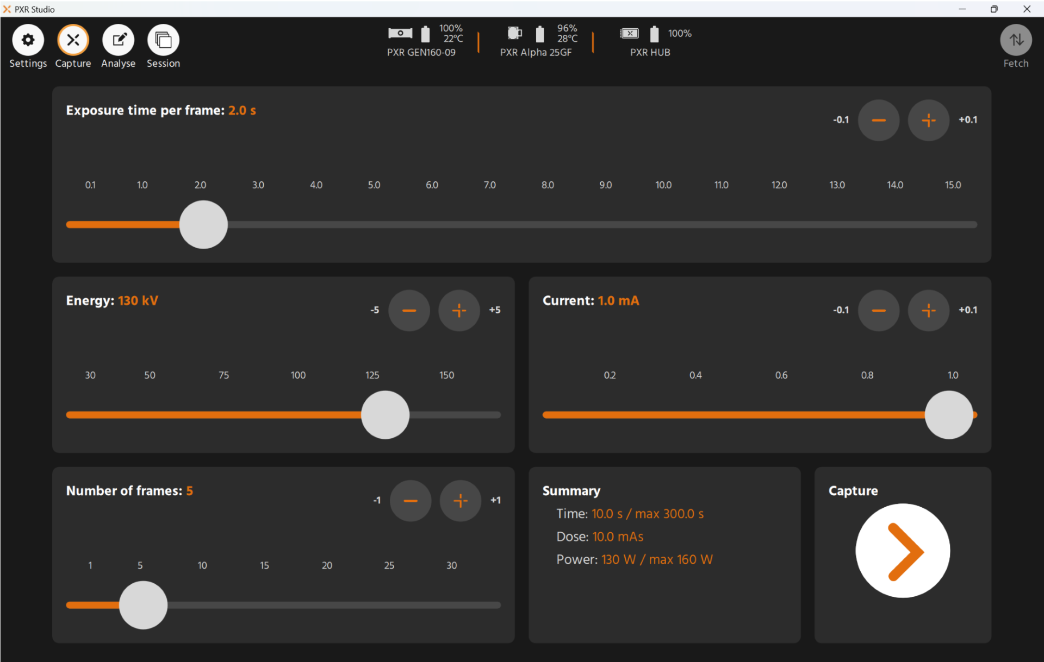Click the PXR Alpha 25GF detector icon
Viewport: 1044px width, 662px height.
tap(514, 34)
